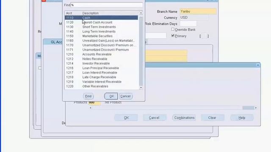The width and height of the screenshot is (271, 152).
Task: Click the Acct column header
Action: pos(69,13)
